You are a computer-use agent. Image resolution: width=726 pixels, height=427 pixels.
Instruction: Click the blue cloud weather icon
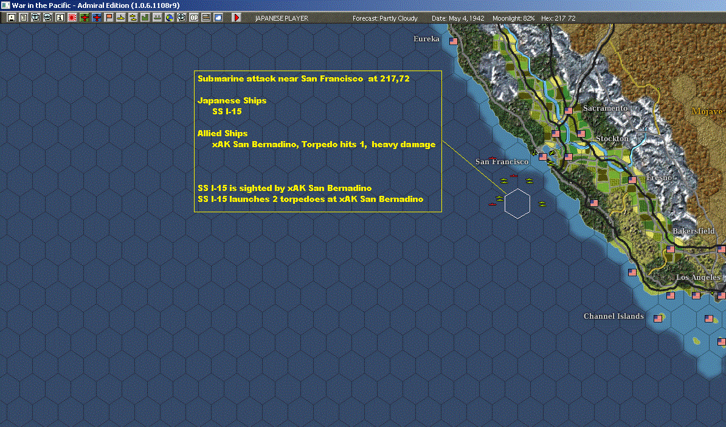[x=218, y=18]
